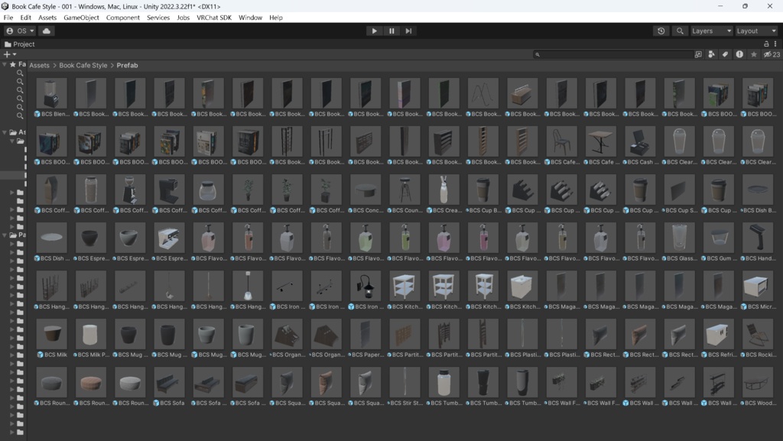Open the File menu

click(x=8, y=18)
